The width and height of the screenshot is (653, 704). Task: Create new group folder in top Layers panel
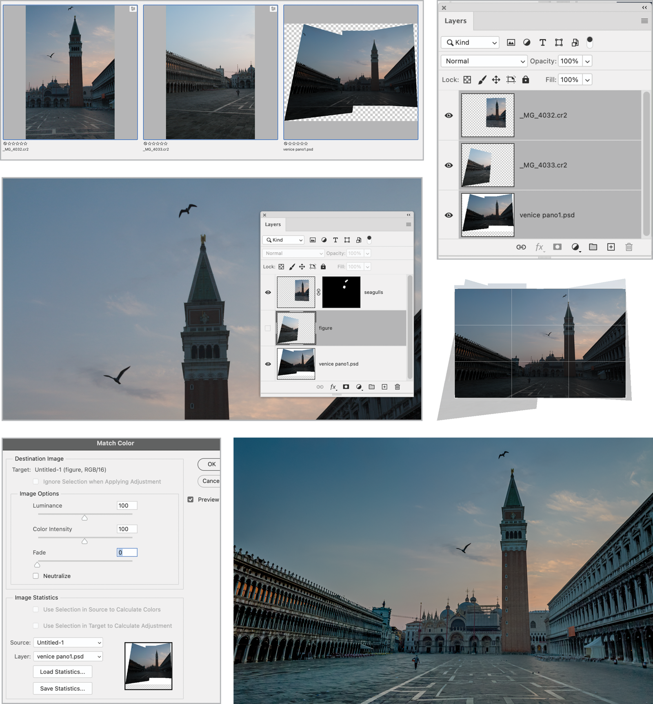pos(593,247)
